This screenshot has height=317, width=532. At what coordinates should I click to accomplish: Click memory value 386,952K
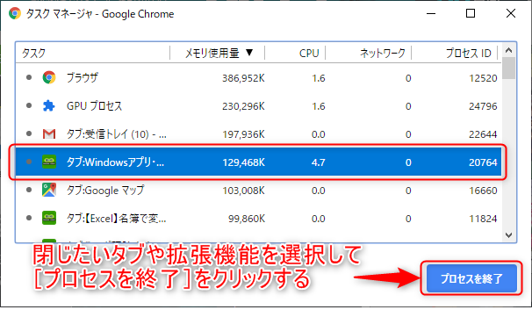point(243,78)
